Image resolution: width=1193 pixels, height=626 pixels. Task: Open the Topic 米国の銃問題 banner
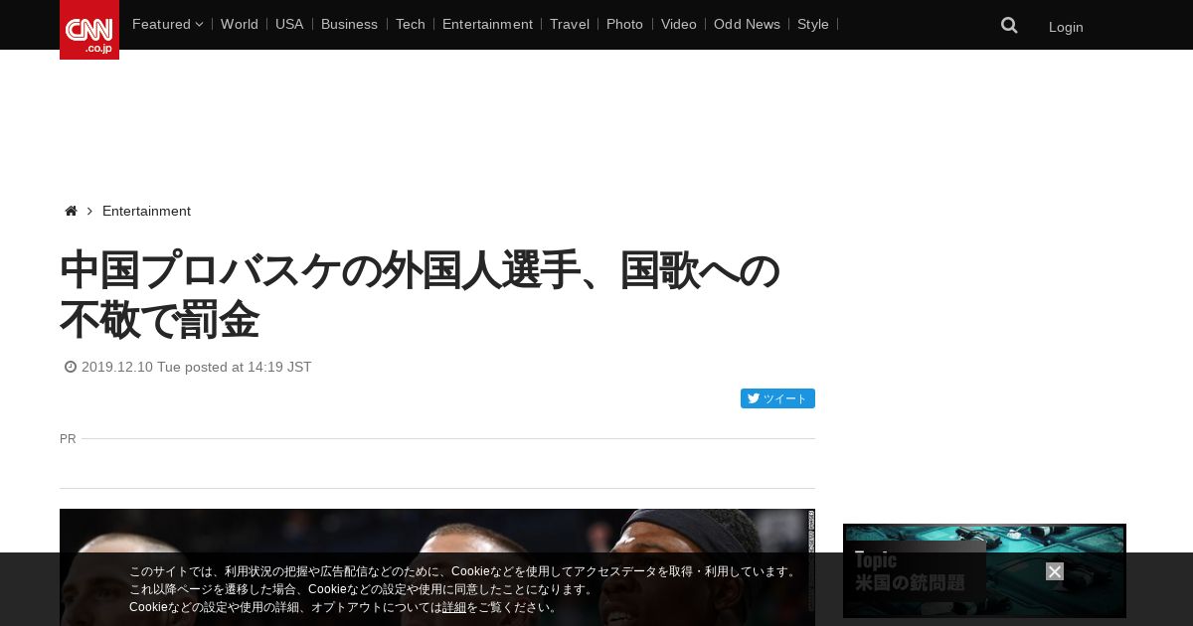tap(984, 570)
